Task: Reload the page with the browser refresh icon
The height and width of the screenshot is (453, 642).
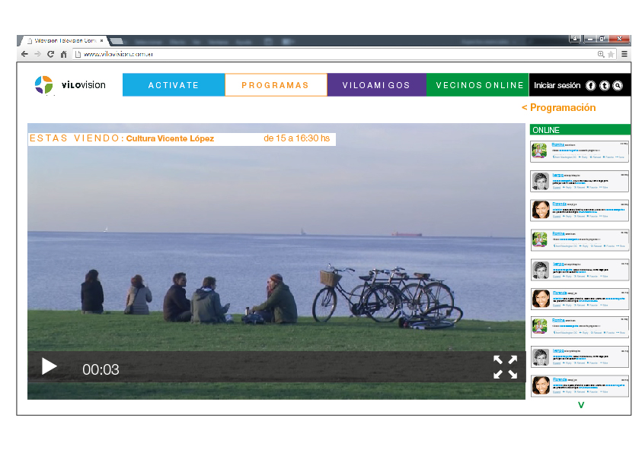Action: click(50, 54)
